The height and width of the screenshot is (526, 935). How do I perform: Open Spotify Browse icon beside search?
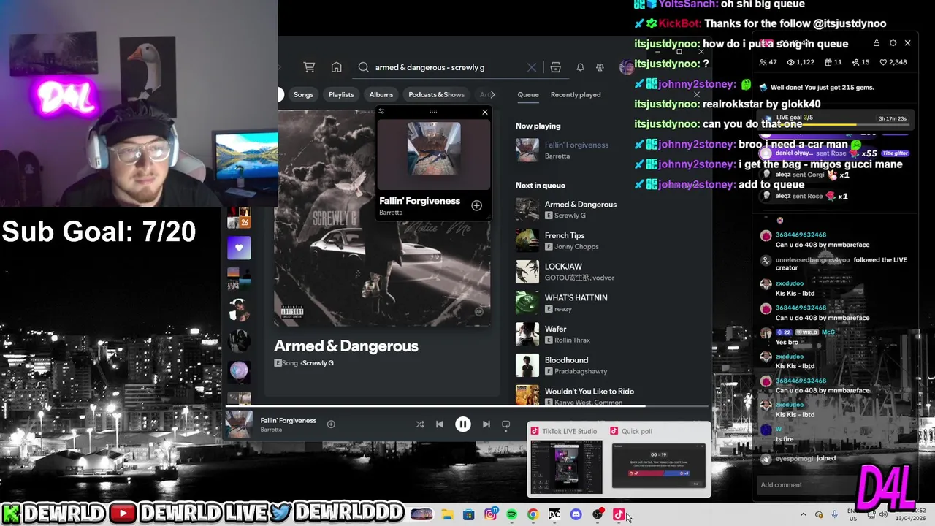tap(555, 67)
